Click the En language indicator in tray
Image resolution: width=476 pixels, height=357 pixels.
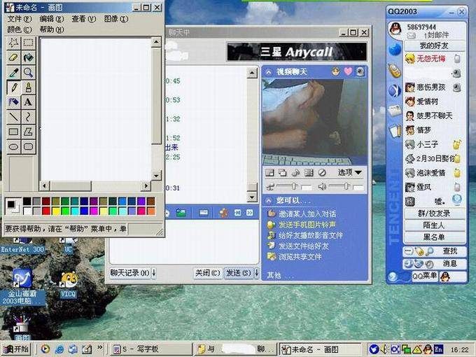pyautogui.click(x=438, y=349)
